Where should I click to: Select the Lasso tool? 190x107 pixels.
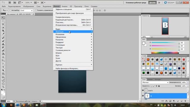point(3,24)
